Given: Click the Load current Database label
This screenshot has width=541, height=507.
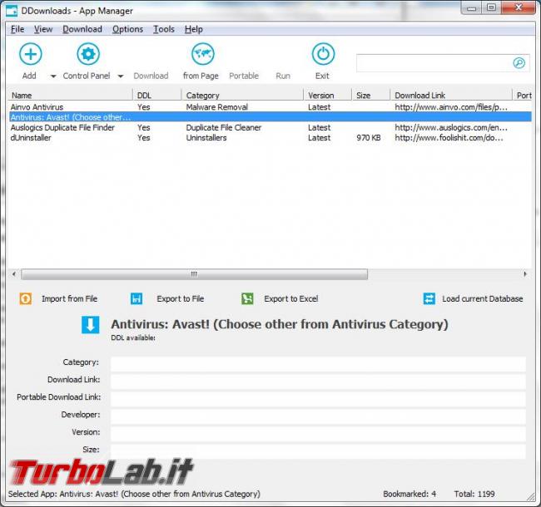Looking at the screenshot, I should (483, 298).
